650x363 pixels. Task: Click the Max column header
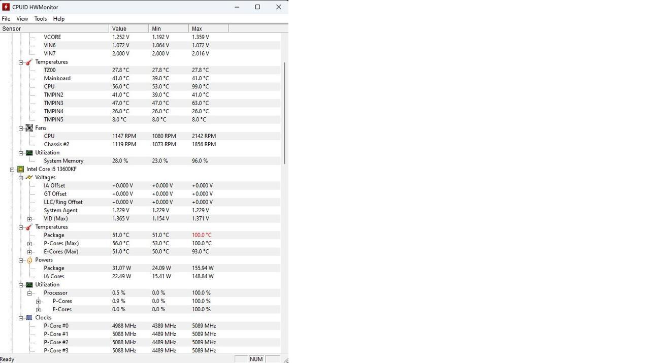click(x=209, y=28)
